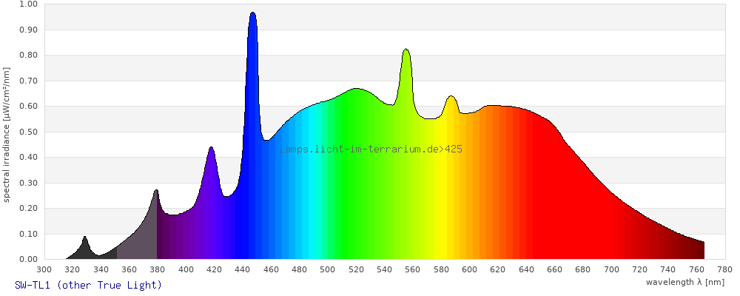Open the lamps.licht-im-terrarium.de watermark link

[x=371, y=149]
